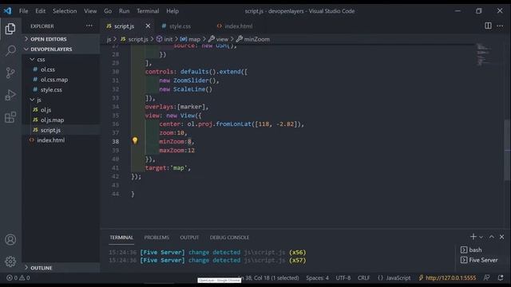Select the script.js editor tab

click(x=125, y=26)
